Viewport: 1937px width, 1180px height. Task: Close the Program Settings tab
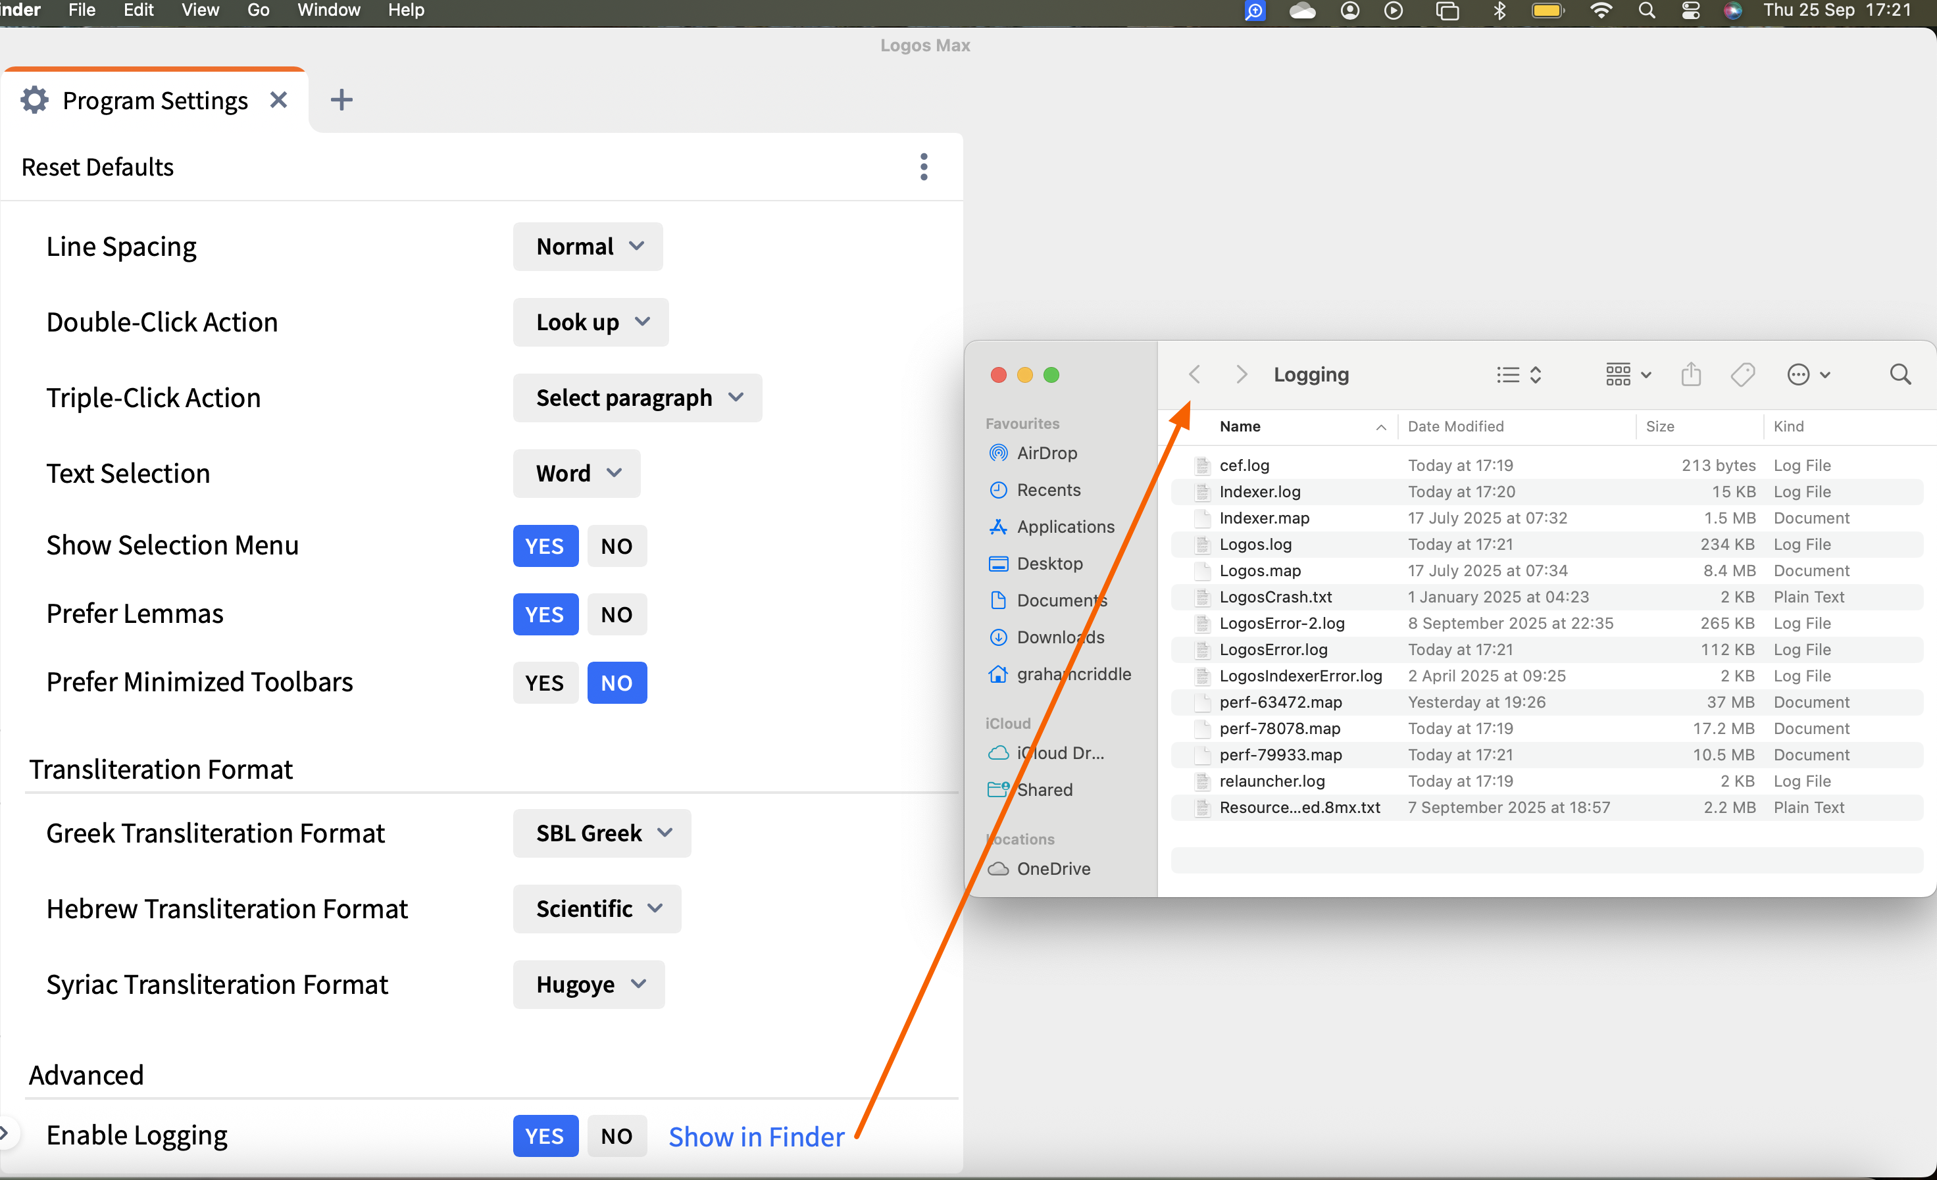[278, 100]
